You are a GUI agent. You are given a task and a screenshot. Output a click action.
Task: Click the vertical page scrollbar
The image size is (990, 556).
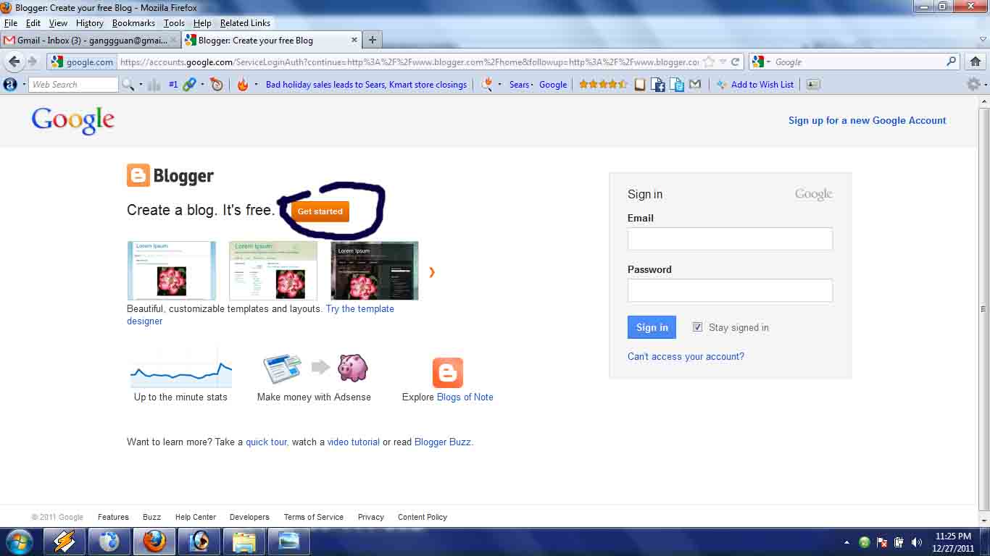983,310
